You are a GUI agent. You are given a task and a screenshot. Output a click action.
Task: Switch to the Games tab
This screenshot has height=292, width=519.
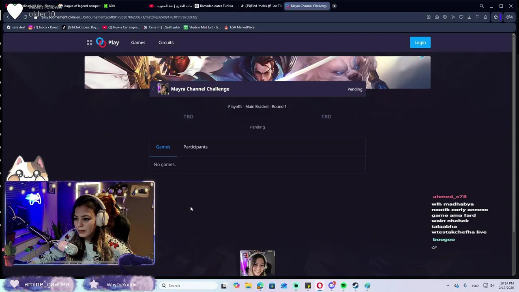coord(163,147)
